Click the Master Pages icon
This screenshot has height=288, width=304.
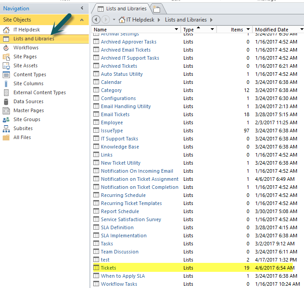point(6,110)
